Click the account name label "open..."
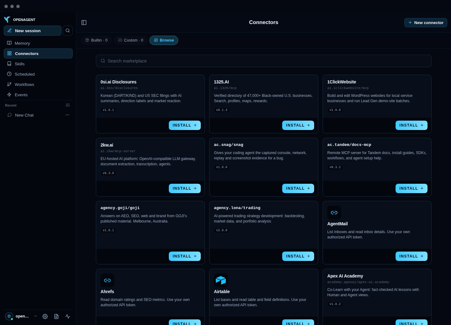Screen dimensions: 451x325 22,316
